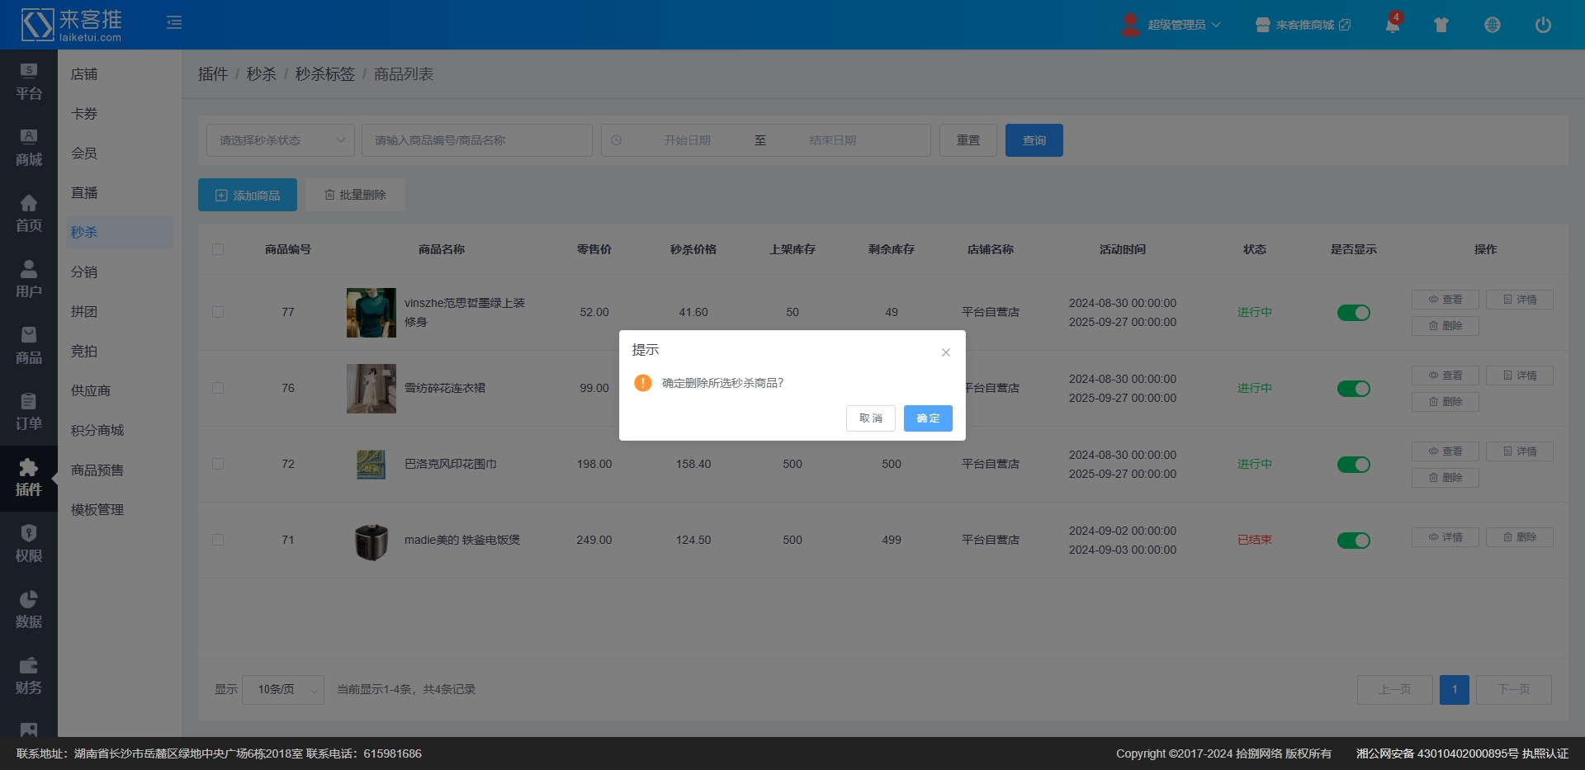Open the 权限 shield section
Screen dimensions: 1585x770
pyautogui.click(x=29, y=544)
